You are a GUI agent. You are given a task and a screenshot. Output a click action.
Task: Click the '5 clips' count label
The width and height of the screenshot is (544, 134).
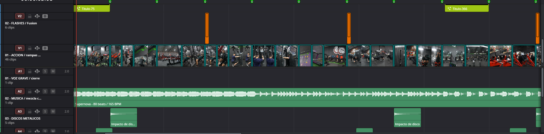point(10,123)
